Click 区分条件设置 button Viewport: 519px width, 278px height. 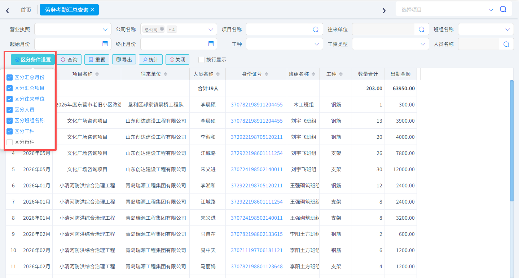[x=33, y=60]
